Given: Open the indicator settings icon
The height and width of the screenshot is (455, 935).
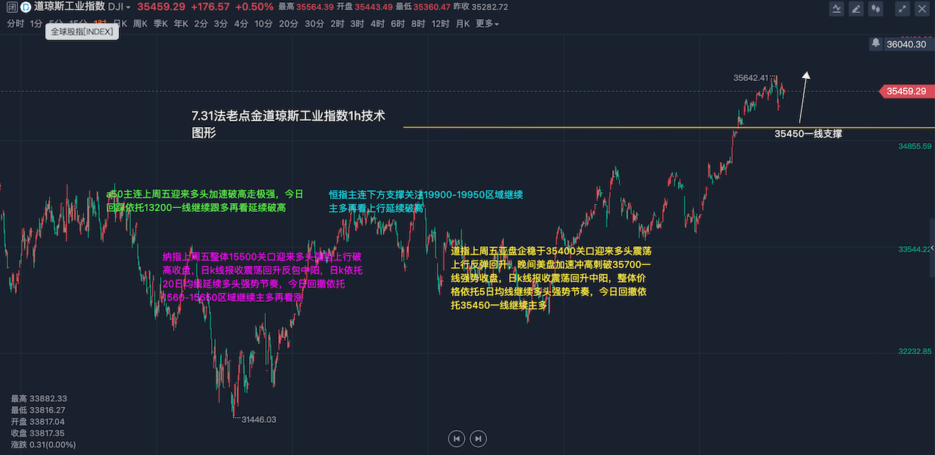Looking at the screenshot, I should click(x=838, y=9).
